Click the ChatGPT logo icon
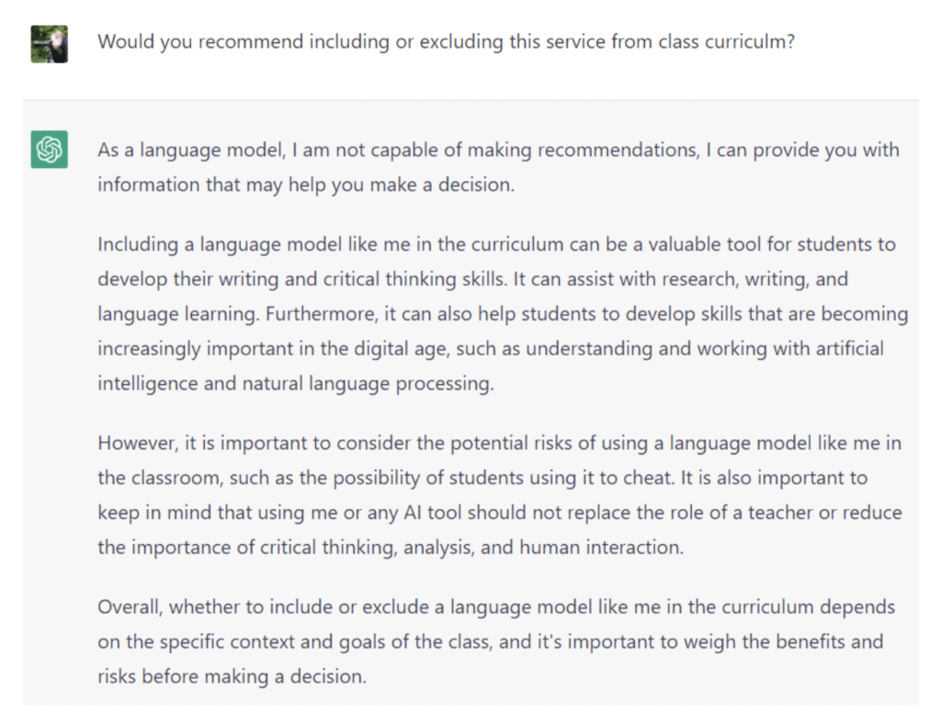Screen dimensions: 941x725 [x=49, y=149]
